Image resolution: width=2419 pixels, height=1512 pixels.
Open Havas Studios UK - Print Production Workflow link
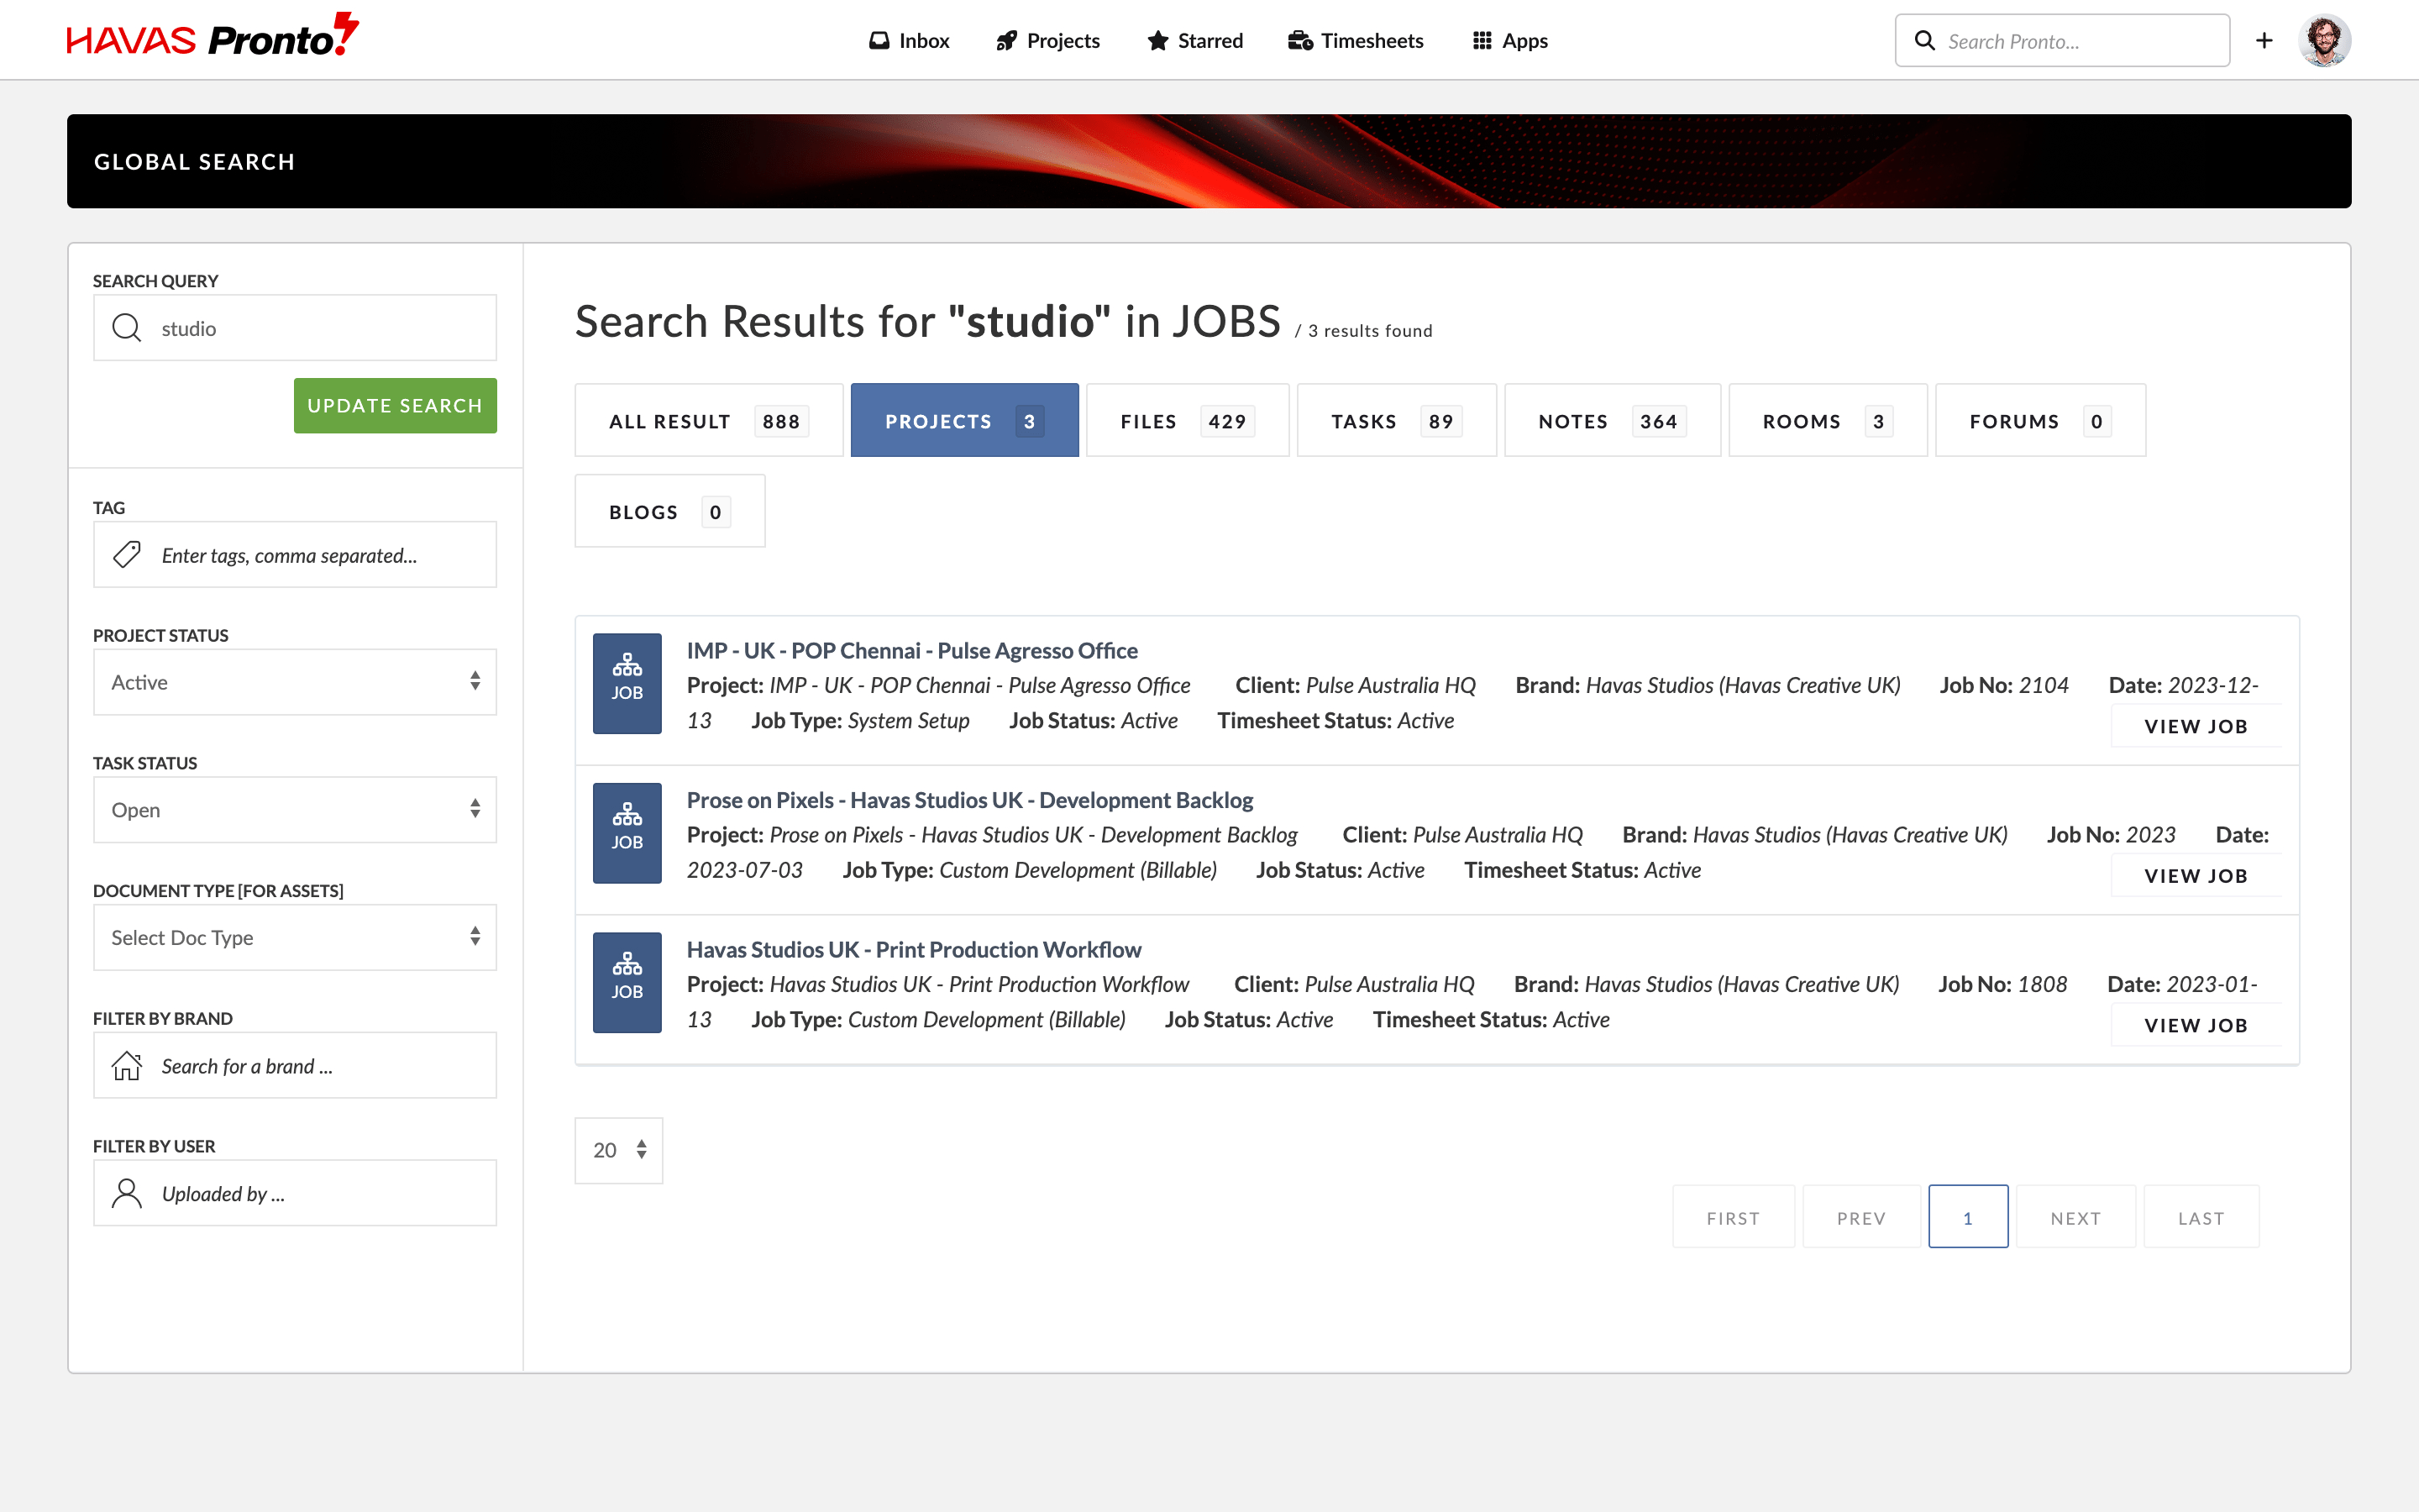(914, 950)
